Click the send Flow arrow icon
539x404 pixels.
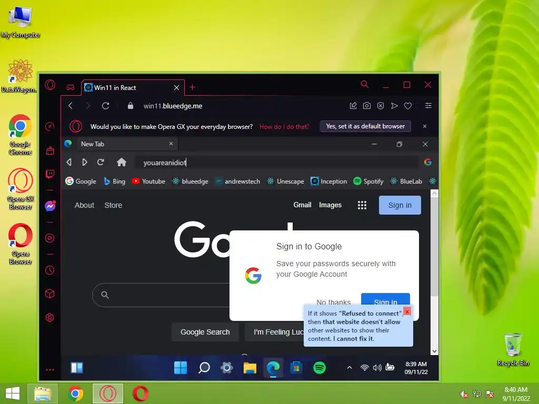tap(394, 106)
